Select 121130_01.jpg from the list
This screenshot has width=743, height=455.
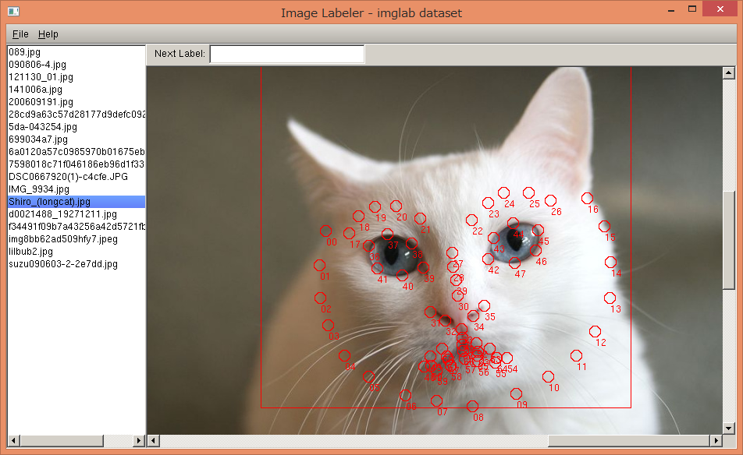click(x=47, y=77)
